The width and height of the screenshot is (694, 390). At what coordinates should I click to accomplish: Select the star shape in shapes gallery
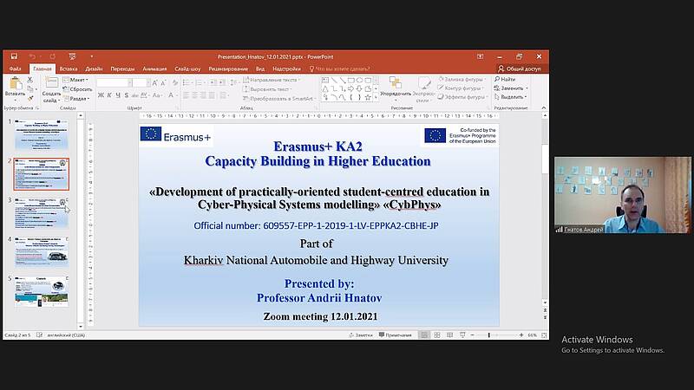coord(368,97)
